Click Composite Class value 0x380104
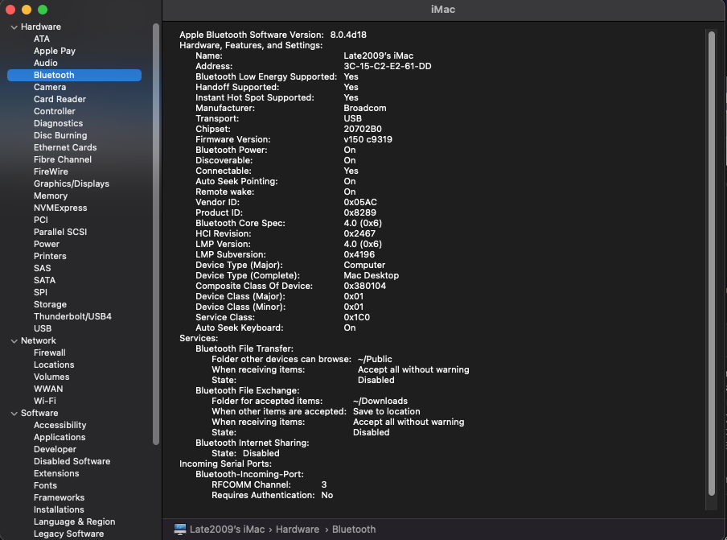 point(365,286)
